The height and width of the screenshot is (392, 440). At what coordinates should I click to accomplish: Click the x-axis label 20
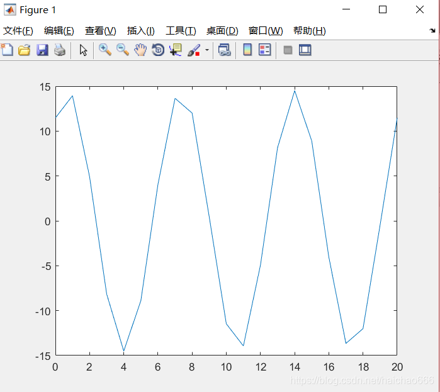point(397,367)
